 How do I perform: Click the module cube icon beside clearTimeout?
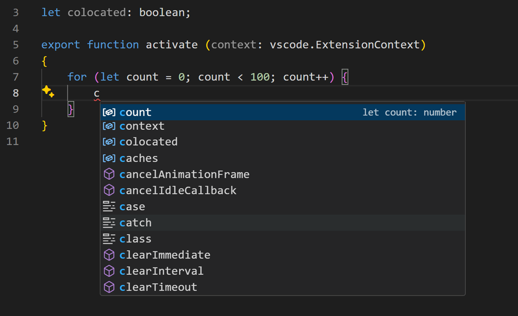tap(109, 287)
